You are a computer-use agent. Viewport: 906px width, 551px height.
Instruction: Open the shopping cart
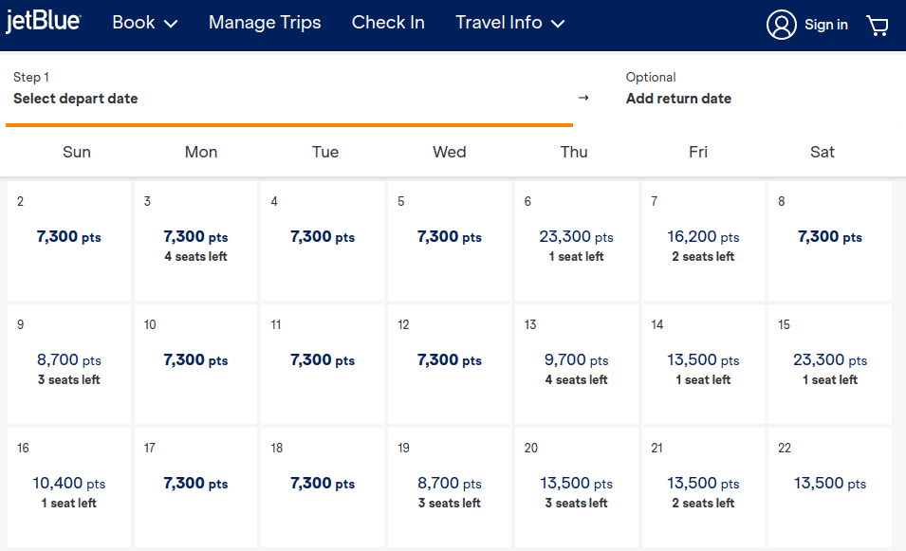(x=878, y=25)
